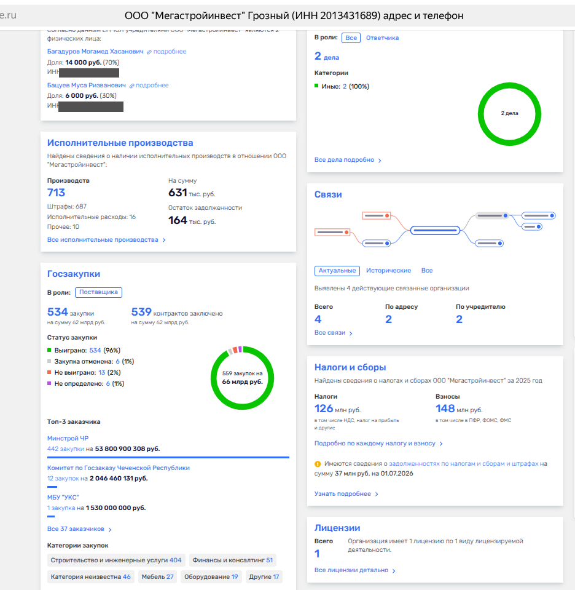Click подробнее next to Бацуев Муса Ризванович
Image resolution: width=575 pixels, height=590 pixels.
click(x=152, y=86)
